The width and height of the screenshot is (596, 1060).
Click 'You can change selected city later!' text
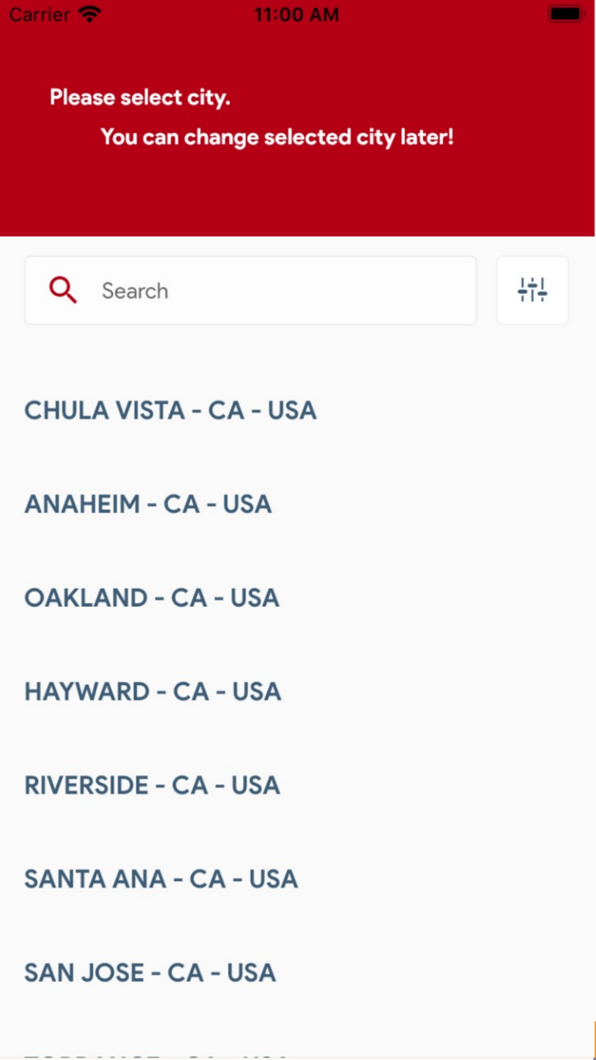click(277, 137)
